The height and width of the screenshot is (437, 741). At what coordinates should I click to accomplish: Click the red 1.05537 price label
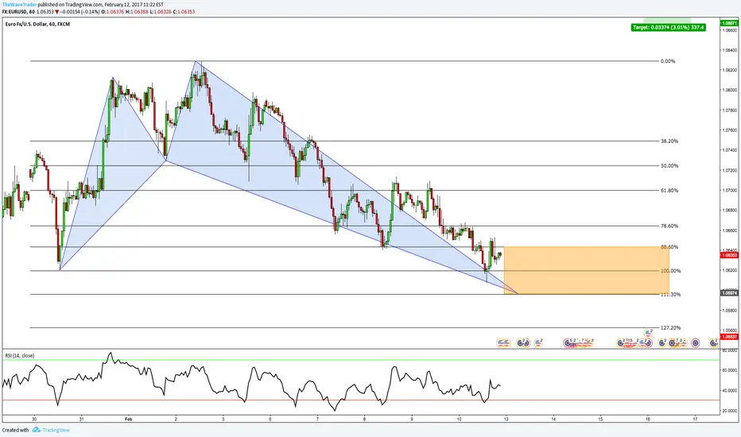click(730, 337)
